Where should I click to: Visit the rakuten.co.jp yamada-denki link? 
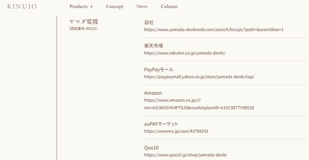pos(185,53)
